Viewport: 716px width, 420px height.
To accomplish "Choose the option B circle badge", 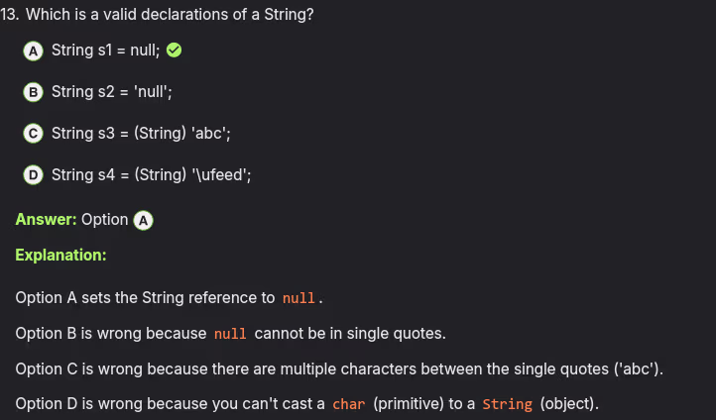I will click(x=33, y=92).
